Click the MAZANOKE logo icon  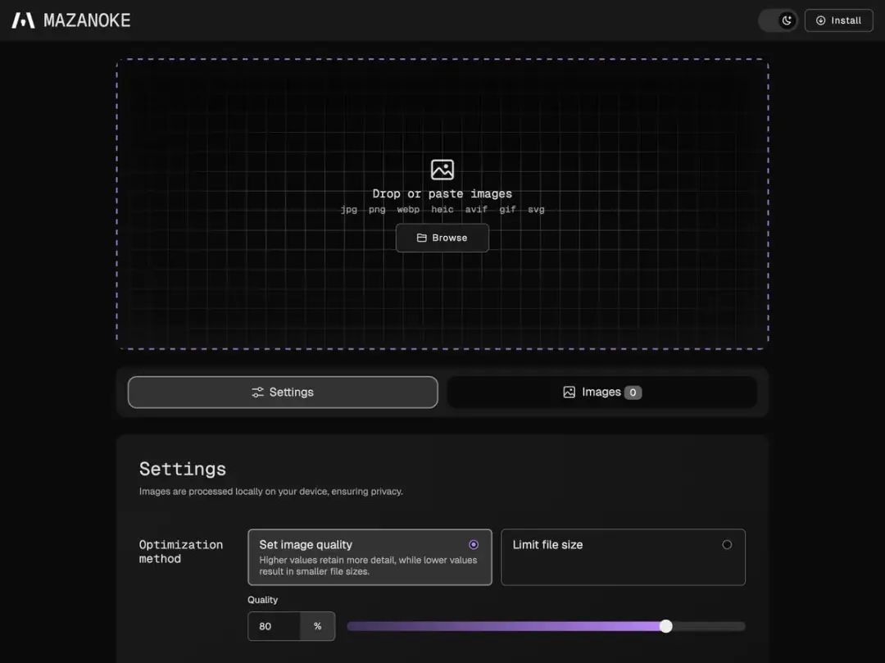[x=23, y=20]
